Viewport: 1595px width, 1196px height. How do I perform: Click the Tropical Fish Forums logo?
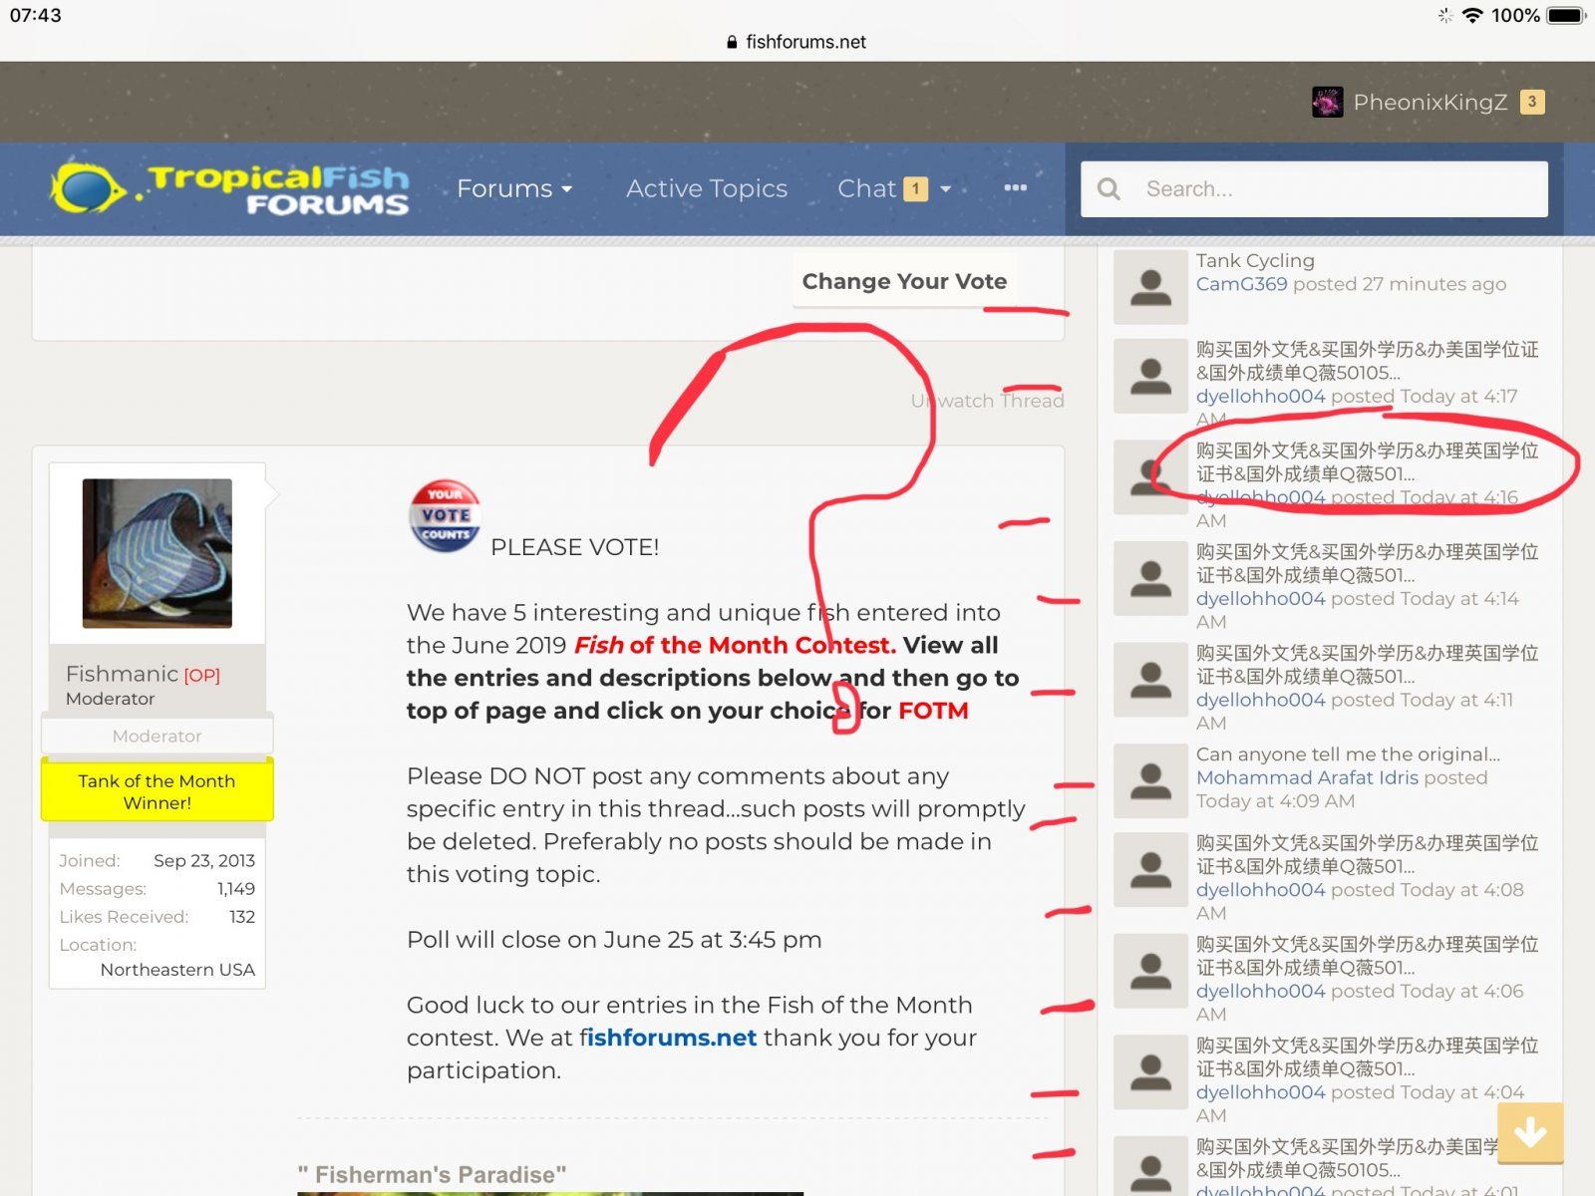tap(230, 188)
